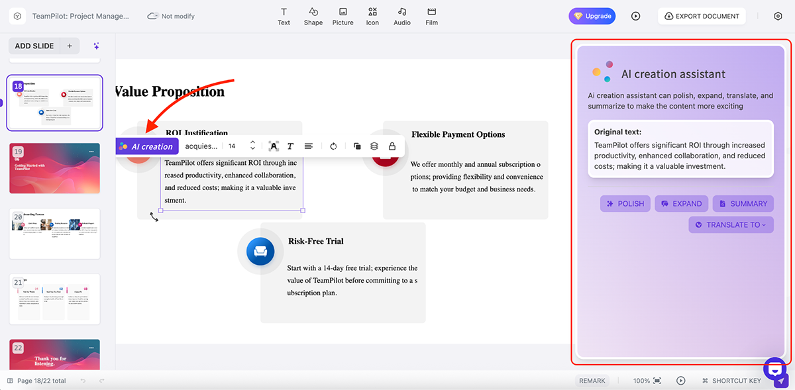This screenshot has height=390, width=795.
Task: Adjust the 100% zoom level control
Action: [x=647, y=381]
